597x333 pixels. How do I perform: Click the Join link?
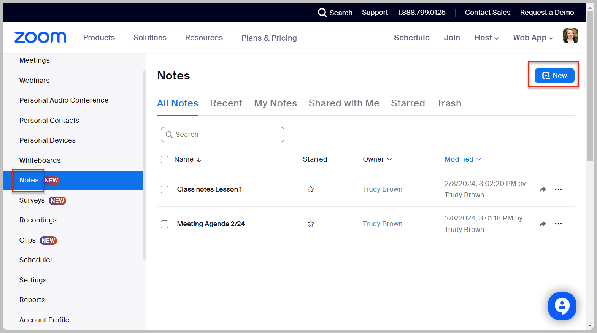tap(452, 38)
